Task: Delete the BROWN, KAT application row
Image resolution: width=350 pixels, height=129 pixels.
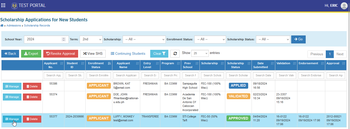Action: tap(32, 86)
